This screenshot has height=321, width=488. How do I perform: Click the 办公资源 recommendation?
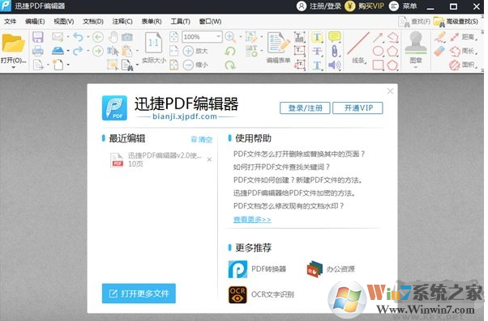331,269
